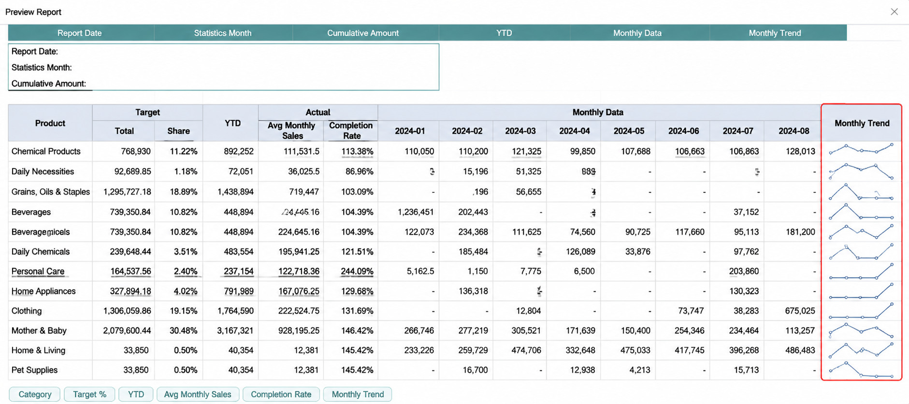Select the Grains, Oils & Staples row label
Screen dimensions: 909x404
(51, 192)
